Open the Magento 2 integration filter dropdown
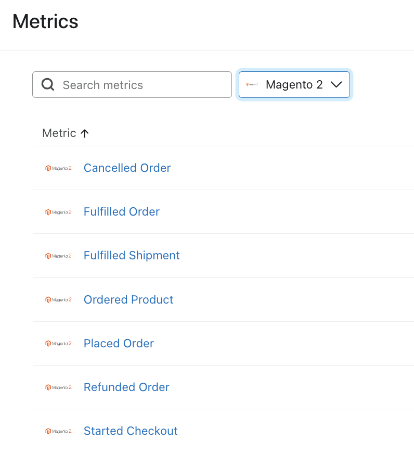414x452 pixels. (x=293, y=85)
